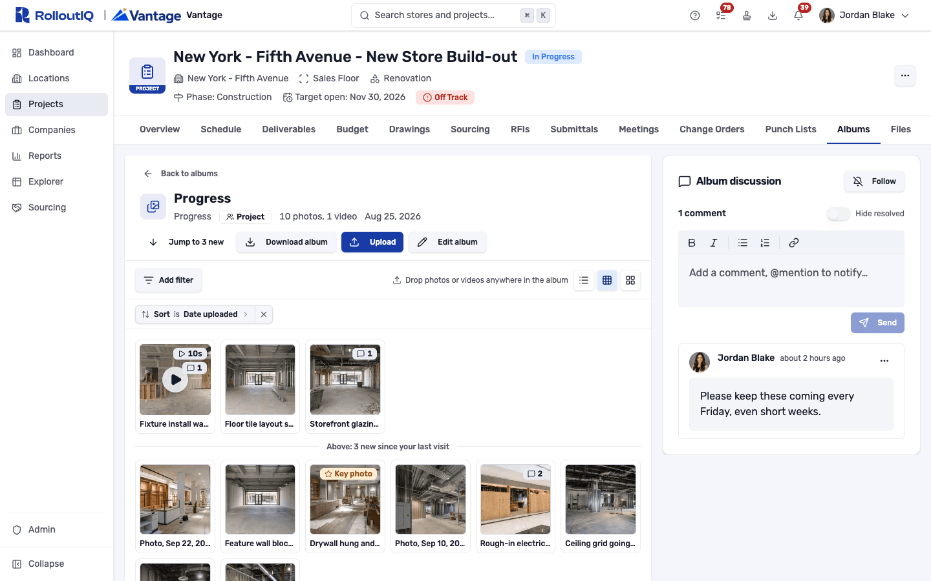Open the Albums tab
The height and width of the screenshot is (581, 931).
coord(853,129)
